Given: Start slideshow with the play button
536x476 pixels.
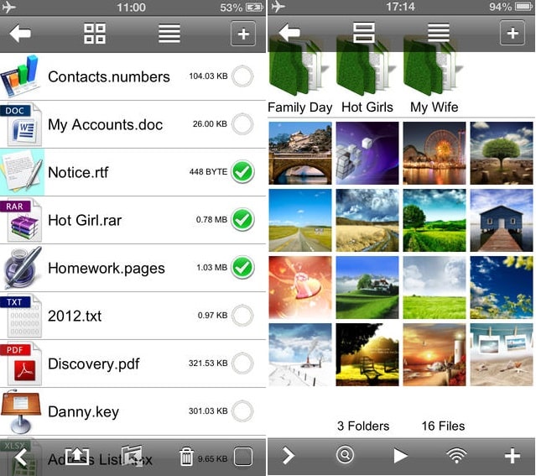Looking at the screenshot, I should (400, 456).
